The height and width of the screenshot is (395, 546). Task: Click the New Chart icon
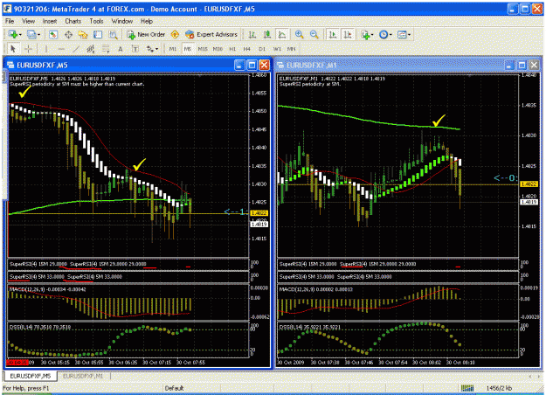tap(13, 34)
